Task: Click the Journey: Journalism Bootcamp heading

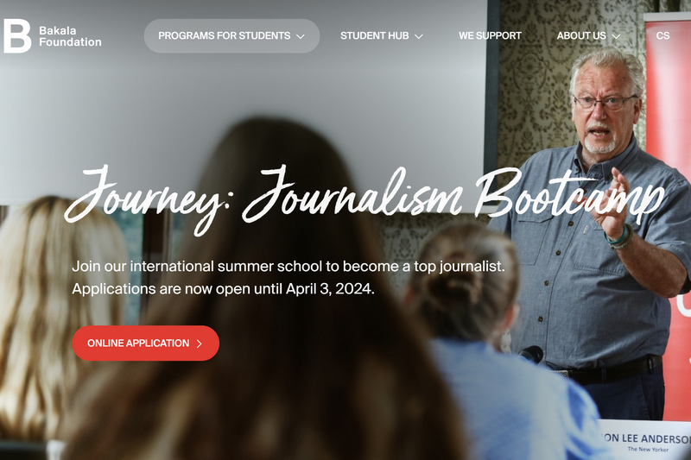Action: (x=364, y=197)
